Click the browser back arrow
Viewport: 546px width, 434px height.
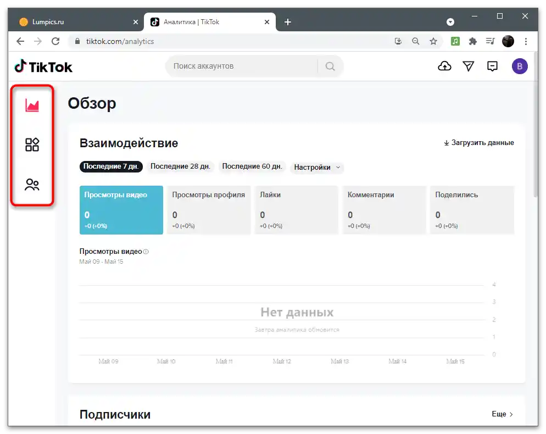click(x=20, y=41)
